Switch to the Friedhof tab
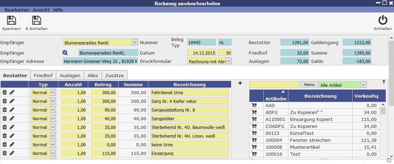 click(43, 75)
